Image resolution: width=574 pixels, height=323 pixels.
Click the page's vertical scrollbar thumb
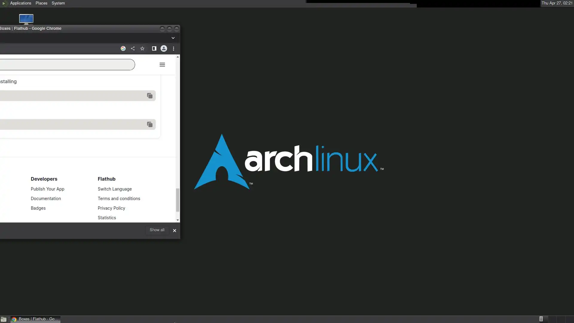coord(178,200)
